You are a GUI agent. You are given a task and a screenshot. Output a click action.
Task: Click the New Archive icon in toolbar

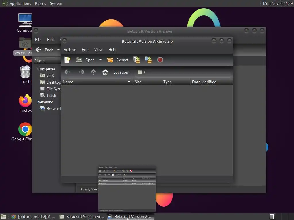[x=67, y=60]
